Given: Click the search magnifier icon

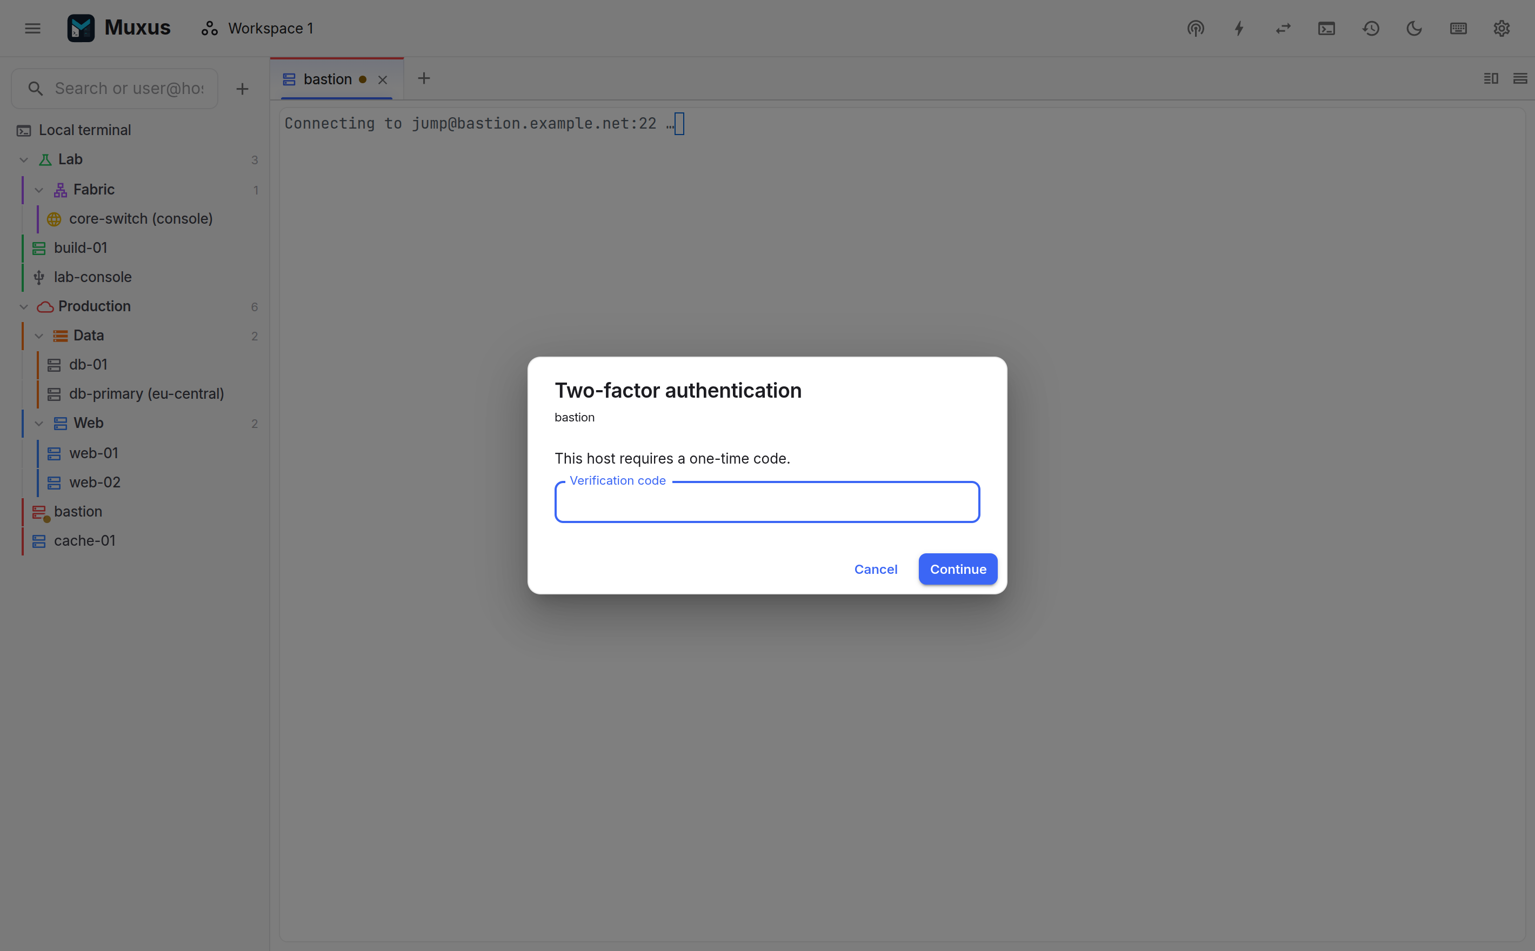Looking at the screenshot, I should click(x=36, y=89).
